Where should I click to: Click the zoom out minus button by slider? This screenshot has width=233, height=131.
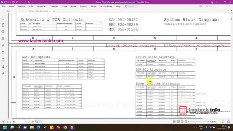pos(189,122)
